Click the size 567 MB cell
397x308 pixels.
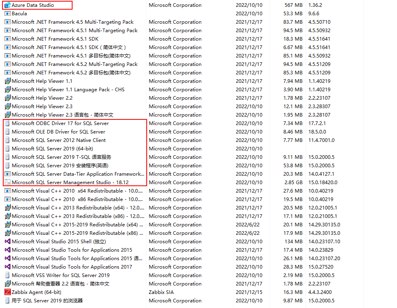tap(293, 5)
